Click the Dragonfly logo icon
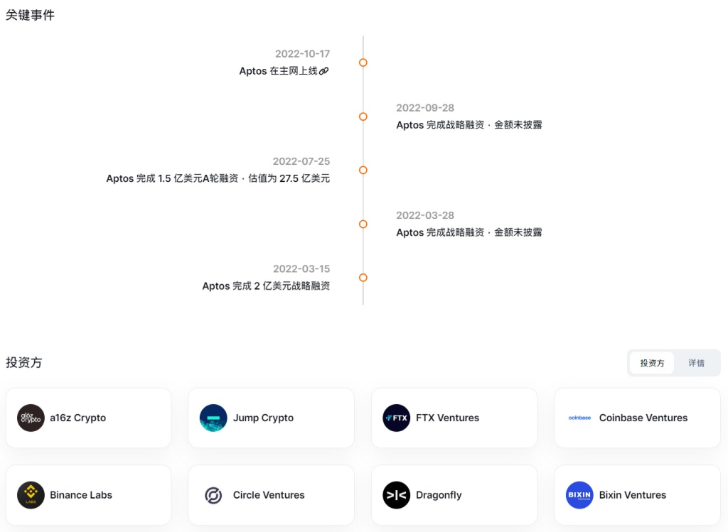728x532 pixels. pos(396,495)
